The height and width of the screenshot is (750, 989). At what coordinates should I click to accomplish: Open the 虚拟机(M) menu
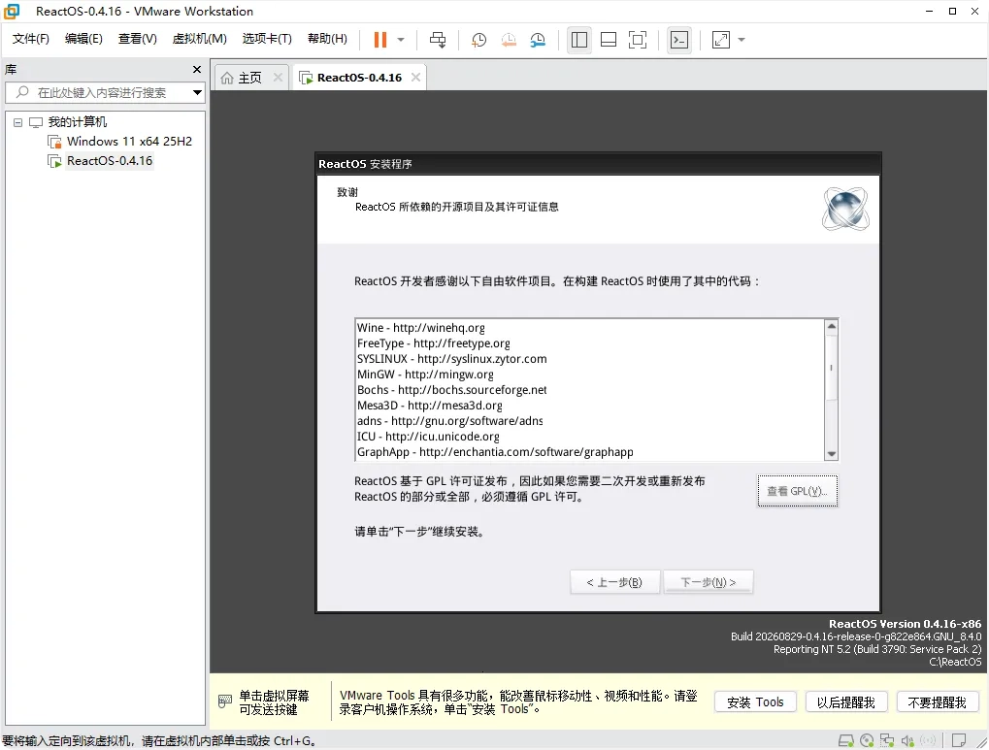pyautogui.click(x=199, y=39)
